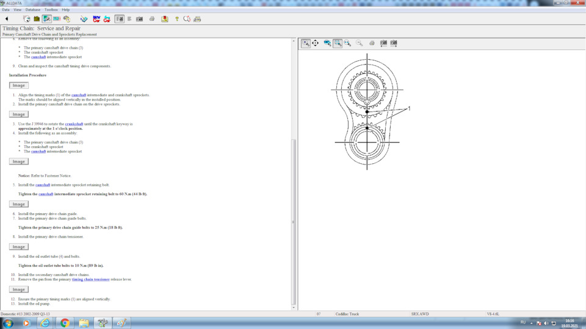Open the Toolbox menu
The width and height of the screenshot is (586, 329).
tap(51, 10)
